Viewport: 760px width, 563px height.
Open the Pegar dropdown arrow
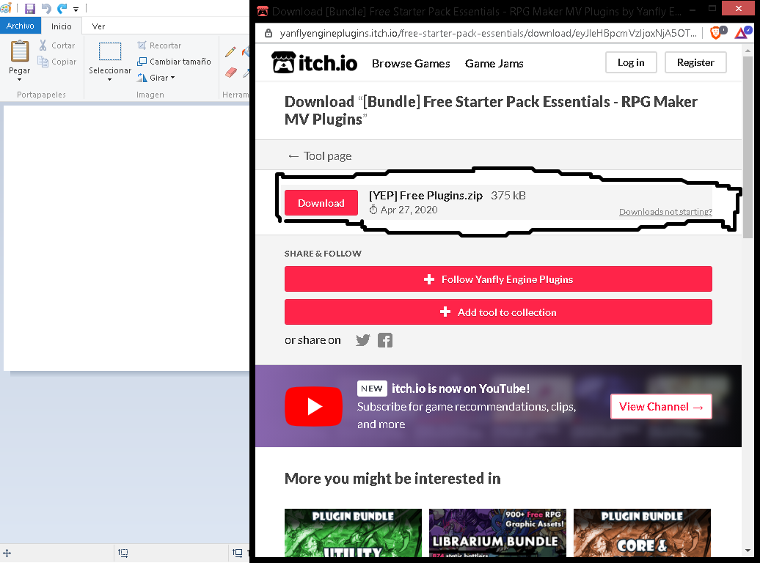click(19, 78)
